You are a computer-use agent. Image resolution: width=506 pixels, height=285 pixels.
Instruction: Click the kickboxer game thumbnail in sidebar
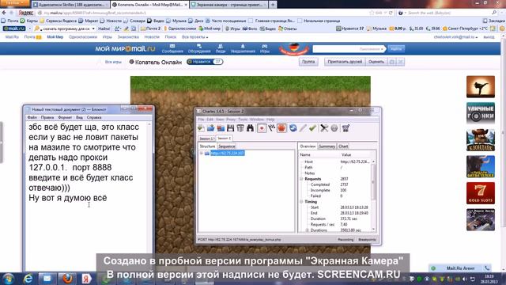(x=481, y=86)
